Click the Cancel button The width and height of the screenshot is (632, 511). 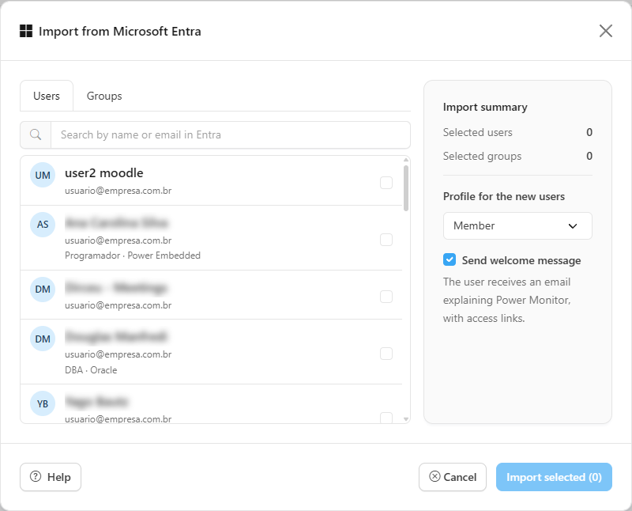click(453, 477)
